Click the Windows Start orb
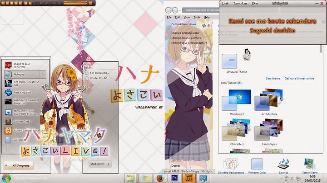This screenshot has height=183, width=327. click(6, 178)
